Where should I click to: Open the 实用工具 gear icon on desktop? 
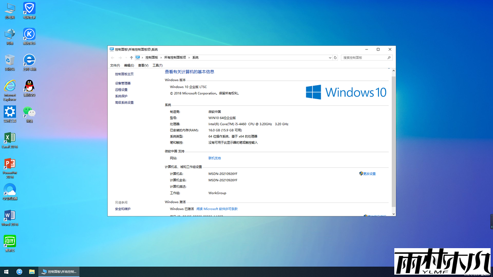point(10,114)
